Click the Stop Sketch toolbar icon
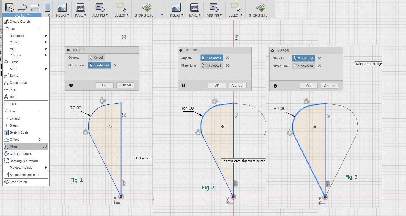 pyautogui.click(x=146, y=8)
